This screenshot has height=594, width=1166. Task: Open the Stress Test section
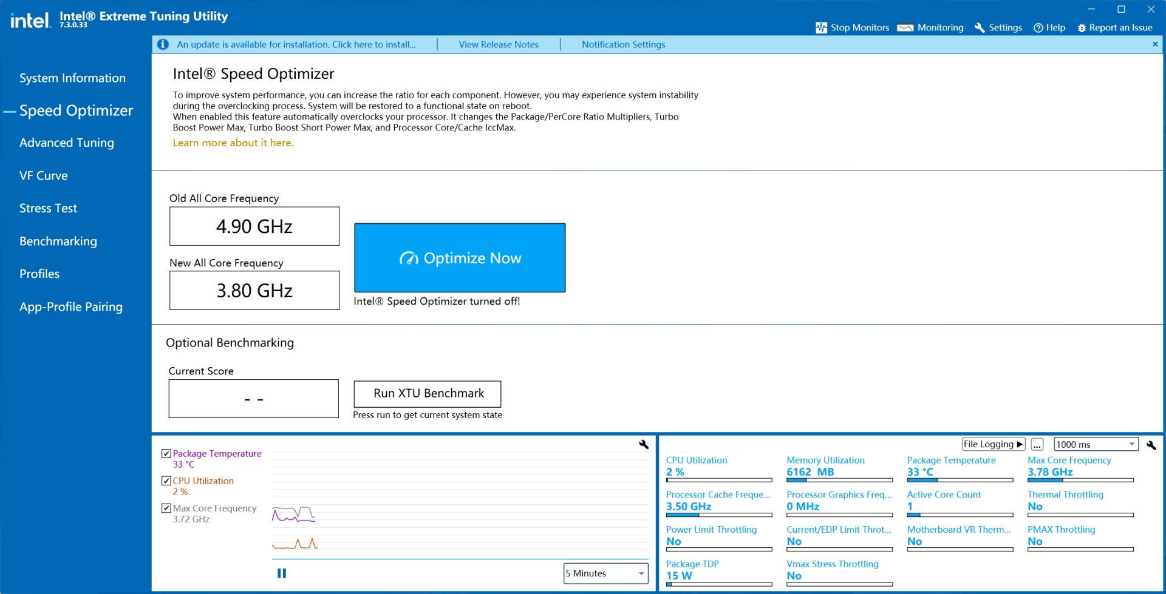point(48,208)
